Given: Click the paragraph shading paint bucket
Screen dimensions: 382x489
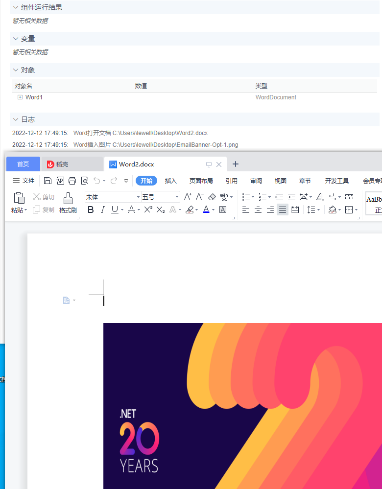Looking at the screenshot, I should [x=333, y=210].
